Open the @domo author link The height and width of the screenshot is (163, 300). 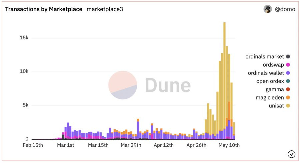pos(285,9)
